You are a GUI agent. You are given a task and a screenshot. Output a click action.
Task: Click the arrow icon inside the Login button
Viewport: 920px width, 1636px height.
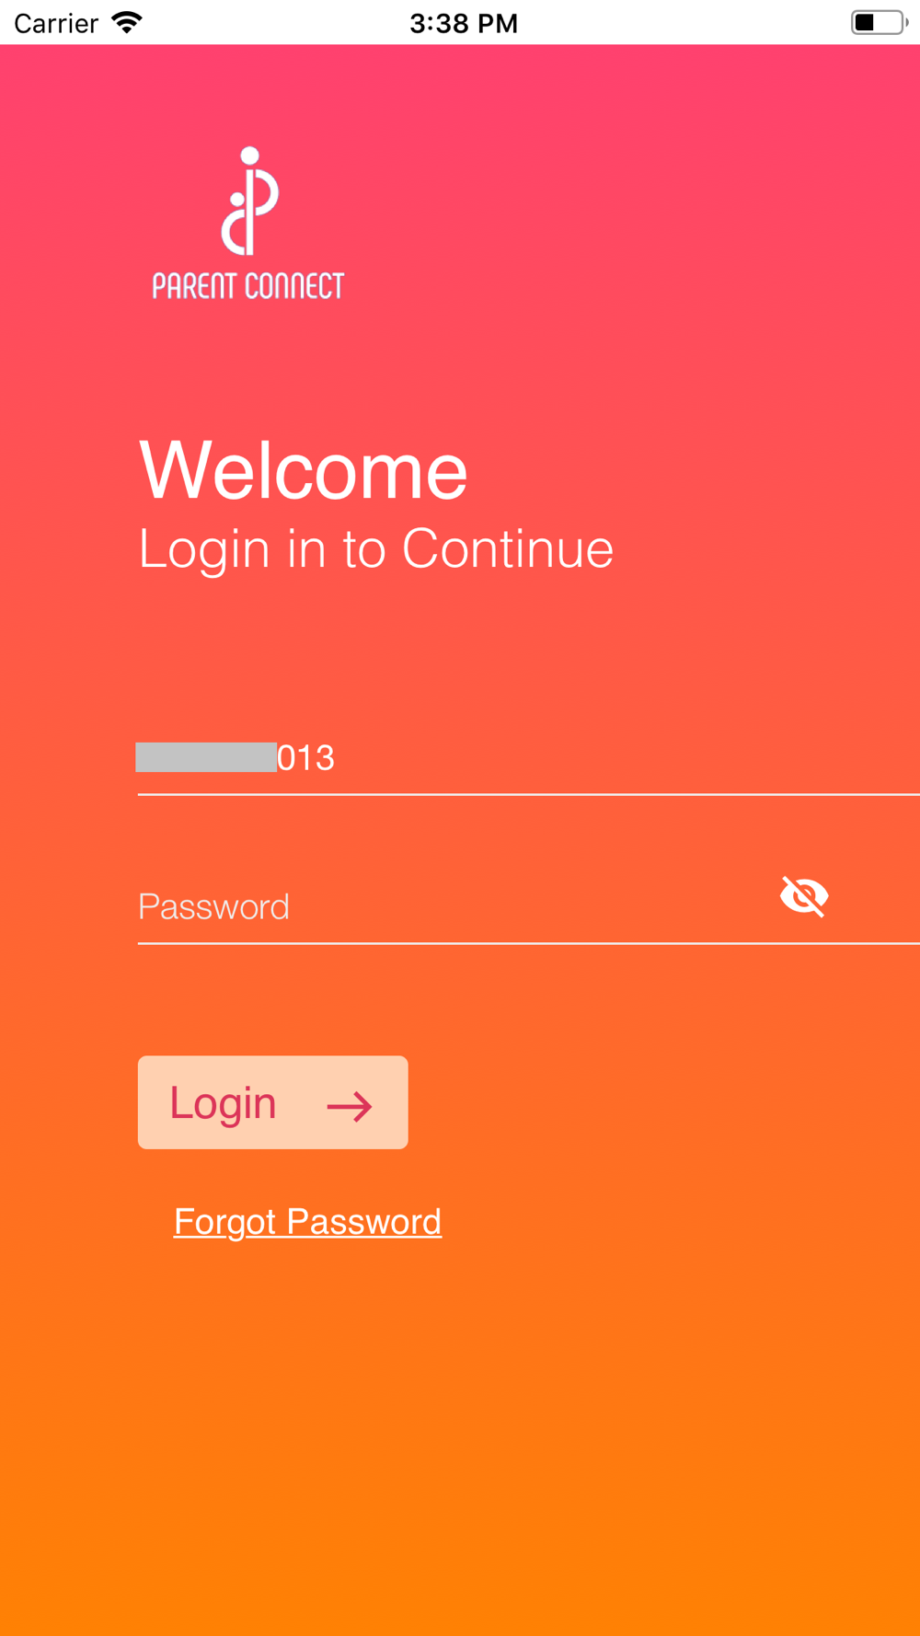[x=350, y=1106]
